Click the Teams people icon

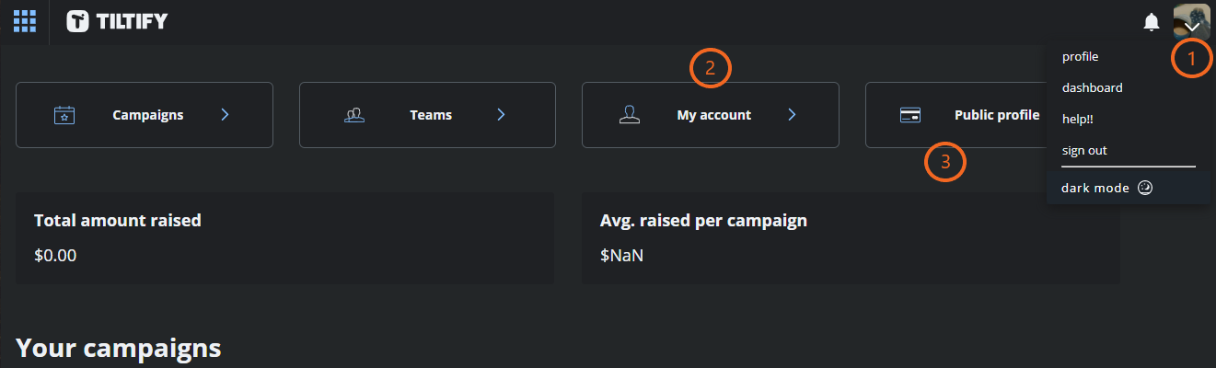(x=354, y=115)
